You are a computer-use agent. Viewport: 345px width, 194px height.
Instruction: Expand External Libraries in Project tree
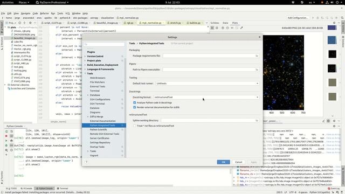(x=5, y=85)
